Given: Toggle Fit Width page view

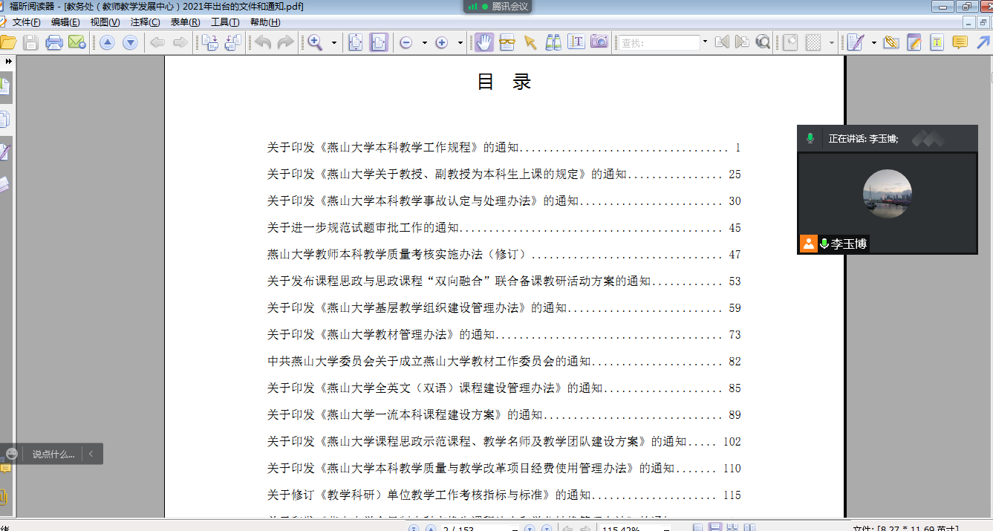Looking at the screenshot, I should pyautogui.click(x=379, y=42).
